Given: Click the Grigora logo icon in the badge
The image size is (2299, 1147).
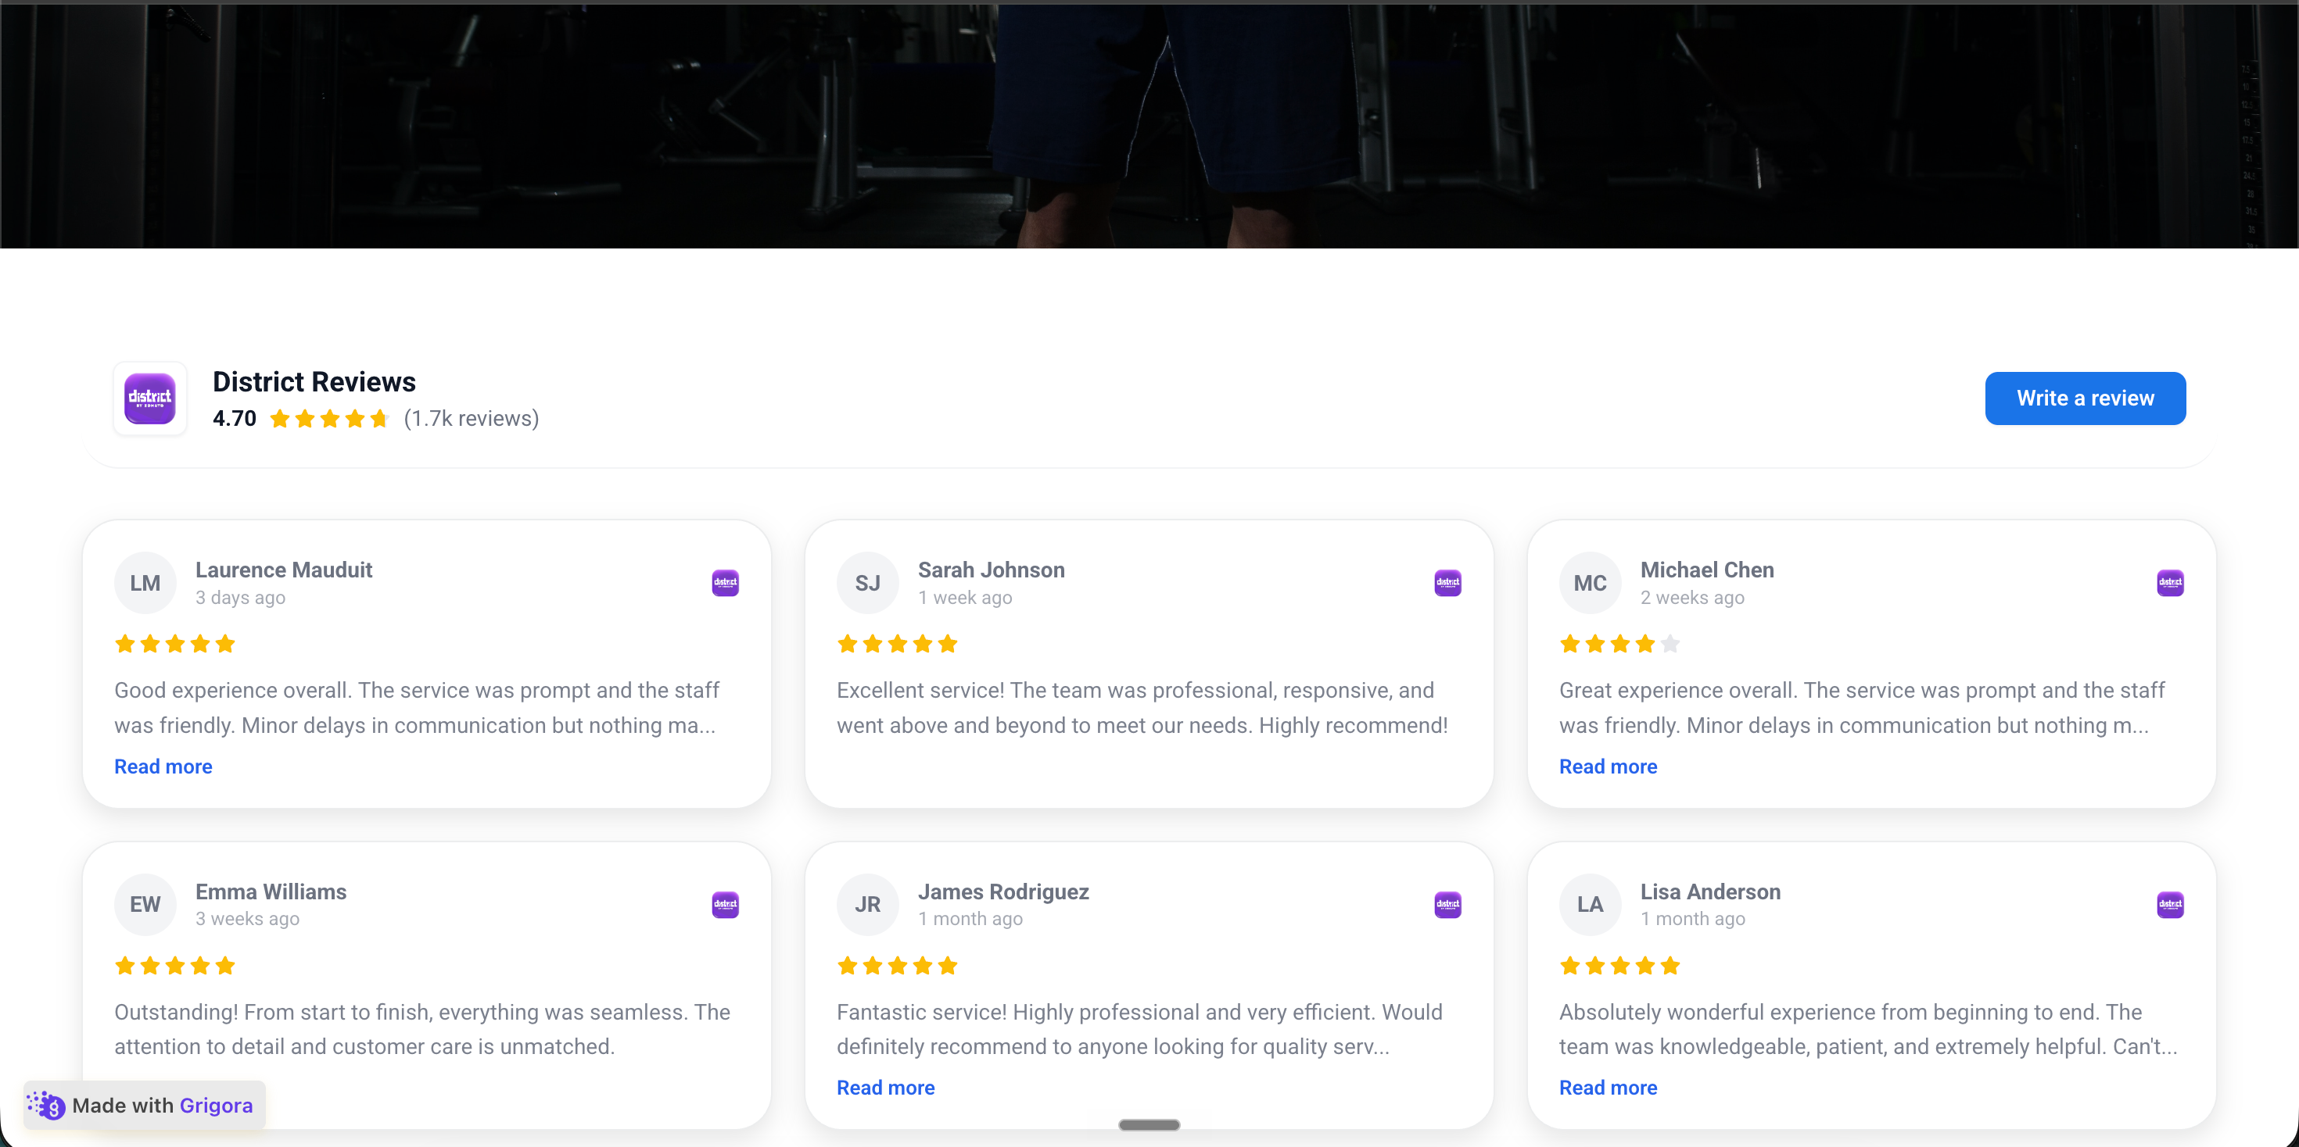Looking at the screenshot, I should pyautogui.click(x=46, y=1105).
